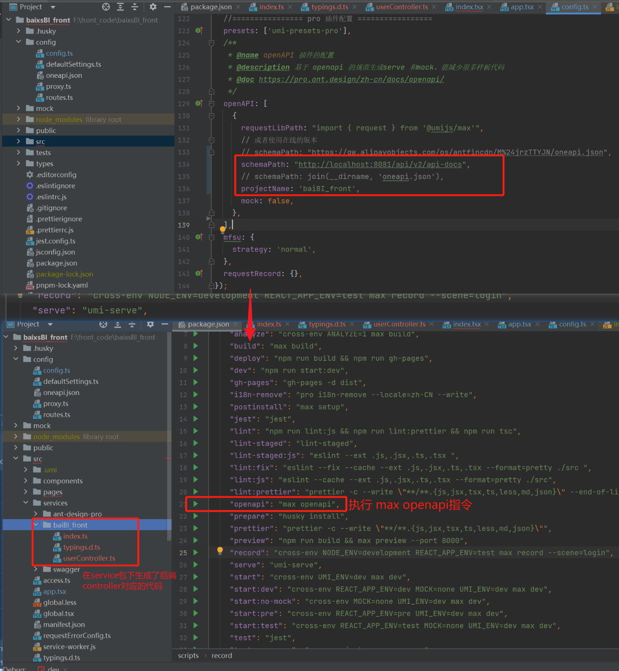Select service-worker.js in the src folder
The height and width of the screenshot is (671, 619).
(69, 647)
